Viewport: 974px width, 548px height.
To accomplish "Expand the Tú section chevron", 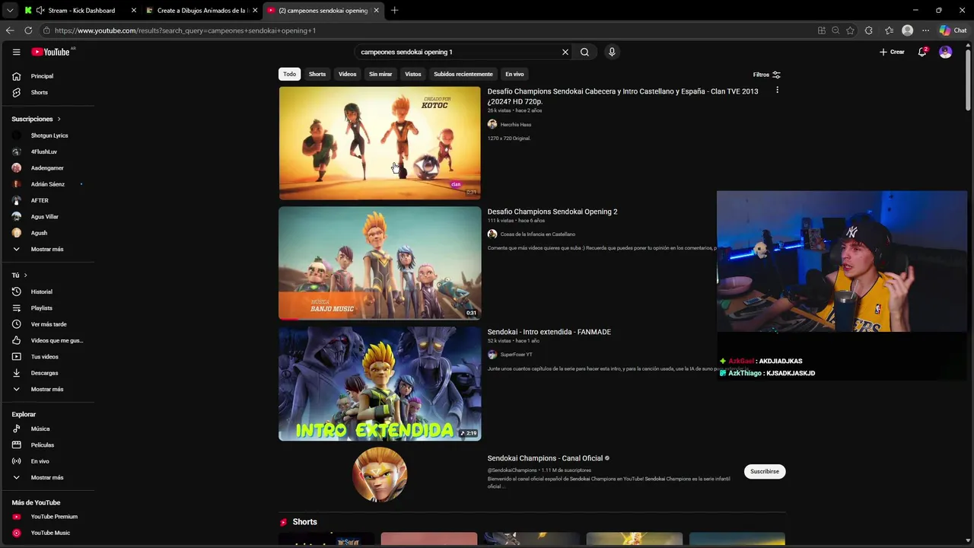I will point(25,275).
